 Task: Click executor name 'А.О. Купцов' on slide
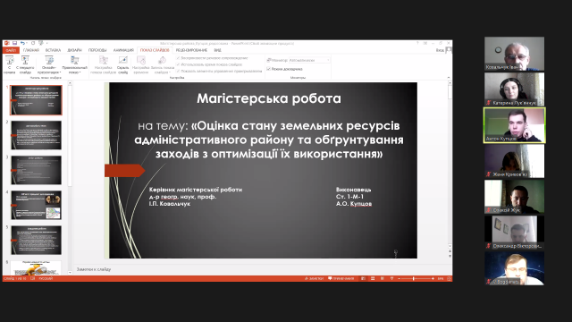click(354, 204)
